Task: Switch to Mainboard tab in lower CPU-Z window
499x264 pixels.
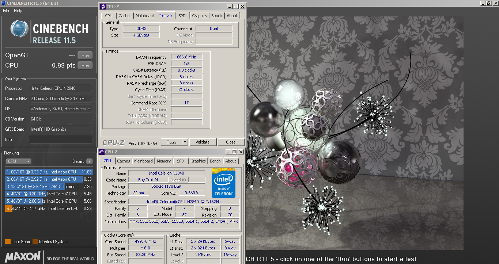Action: pyautogui.click(x=143, y=161)
